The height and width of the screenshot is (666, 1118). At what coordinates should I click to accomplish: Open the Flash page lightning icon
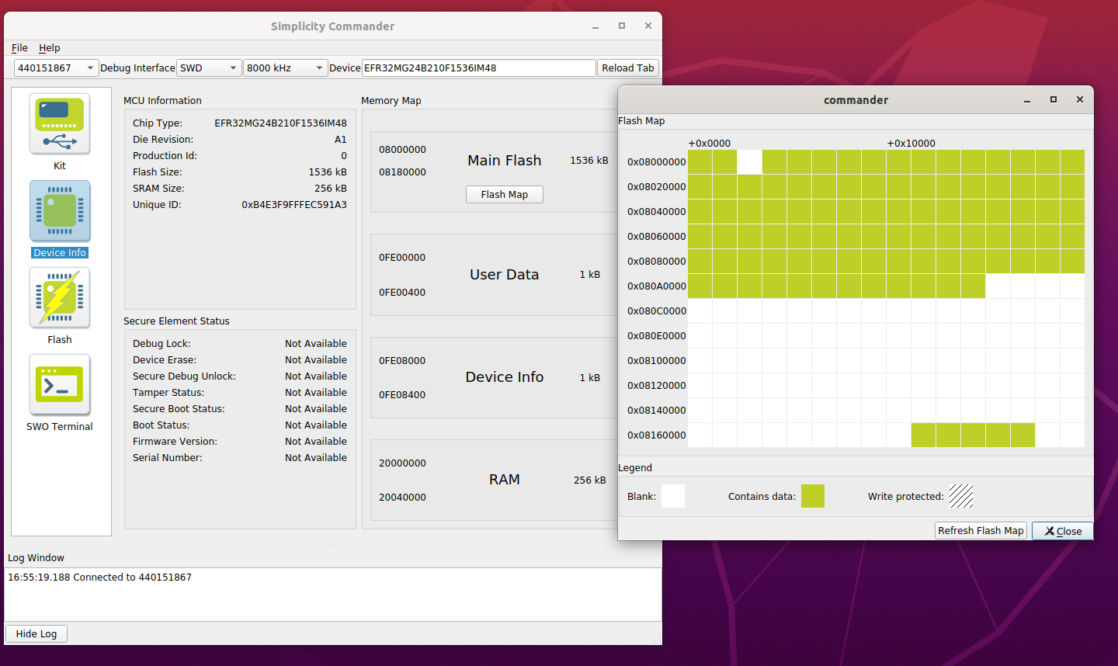point(60,298)
